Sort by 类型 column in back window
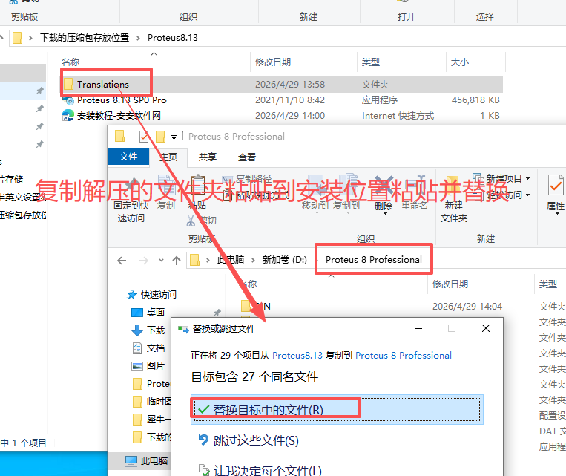 [x=371, y=62]
